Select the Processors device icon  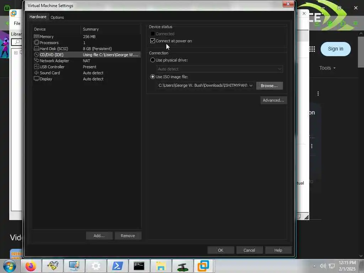pos(37,43)
